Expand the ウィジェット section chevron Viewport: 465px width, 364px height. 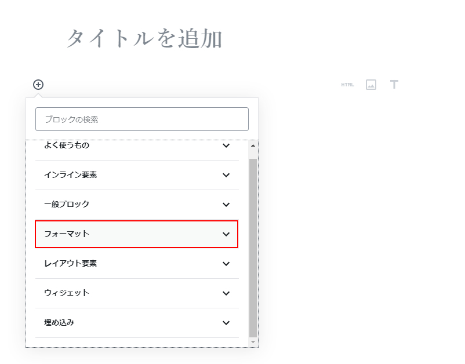click(x=226, y=293)
